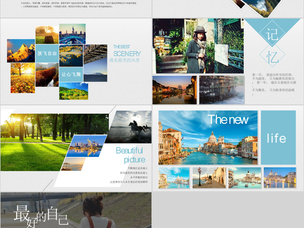The width and height of the screenshot is (304, 228).
Task: Select the Venice at night thumbnail
Action: pos(280,178)
